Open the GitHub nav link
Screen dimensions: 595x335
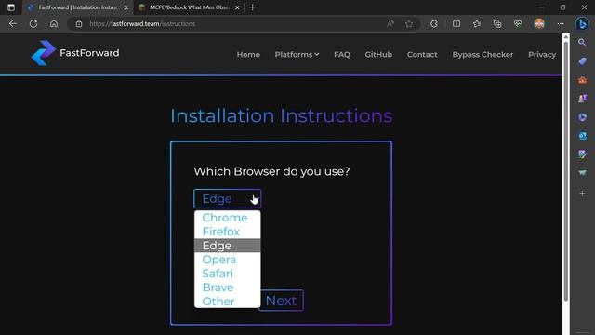378,55
